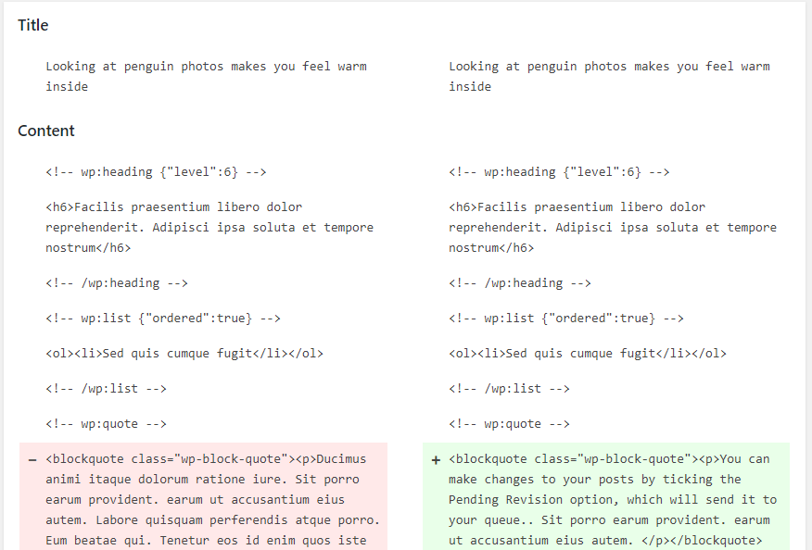Click the right wp:heading level 6 opening comment
The height and width of the screenshot is (550, 812).
pos(559,172)
